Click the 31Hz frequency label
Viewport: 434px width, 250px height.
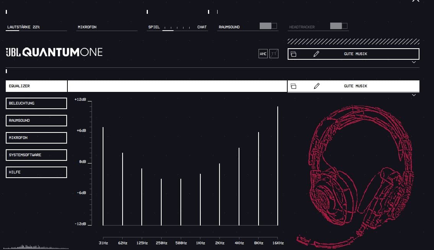click(x=103, y=243)
